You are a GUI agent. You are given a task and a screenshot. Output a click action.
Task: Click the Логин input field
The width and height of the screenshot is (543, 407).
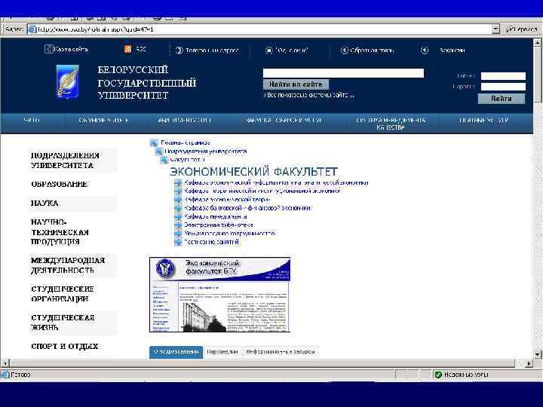pos(503,76)
